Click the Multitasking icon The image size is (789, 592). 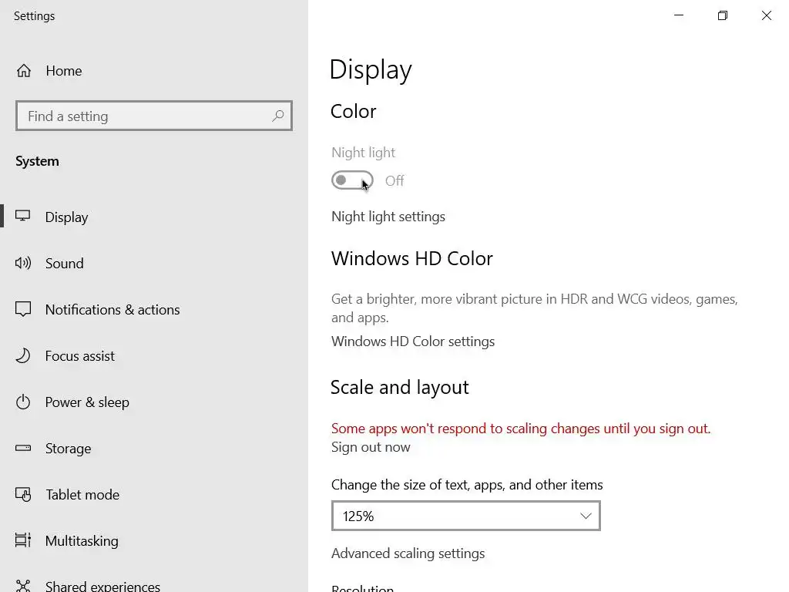[x=22, y=540]
